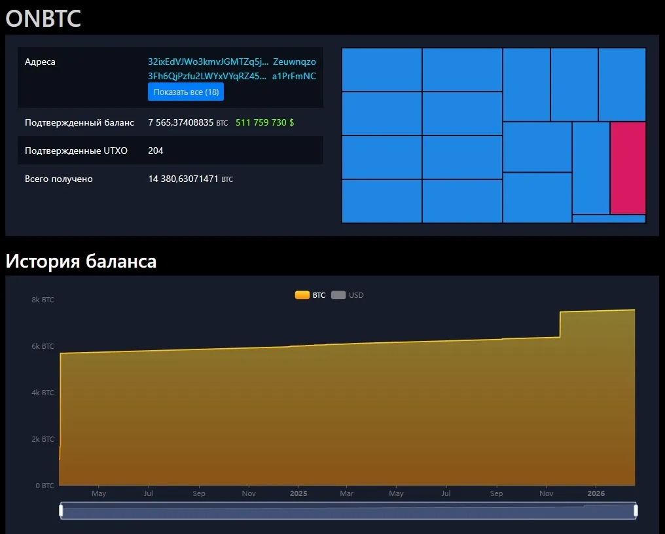665x534 pixels.
Task: Toggle the USD series in chart legend
Action: (348, 295)
